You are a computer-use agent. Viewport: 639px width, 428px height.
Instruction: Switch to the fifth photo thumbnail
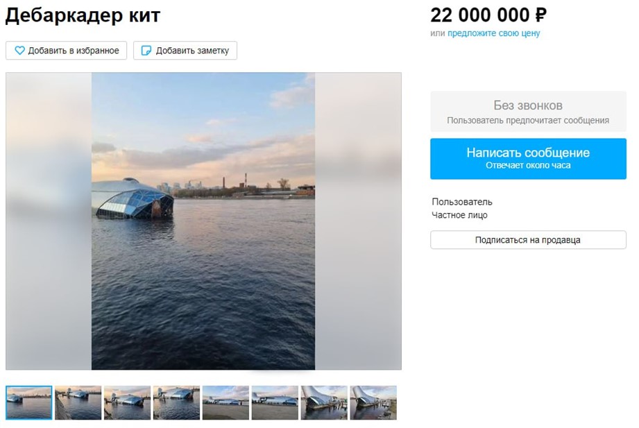226,402
